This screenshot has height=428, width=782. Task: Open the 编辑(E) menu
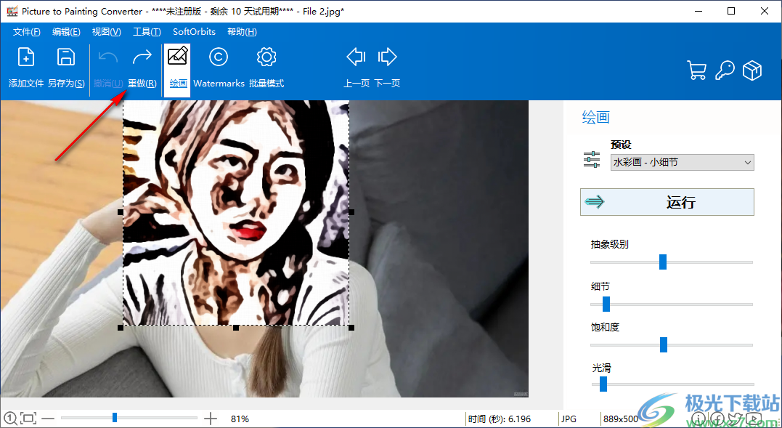tap(66, 32)
